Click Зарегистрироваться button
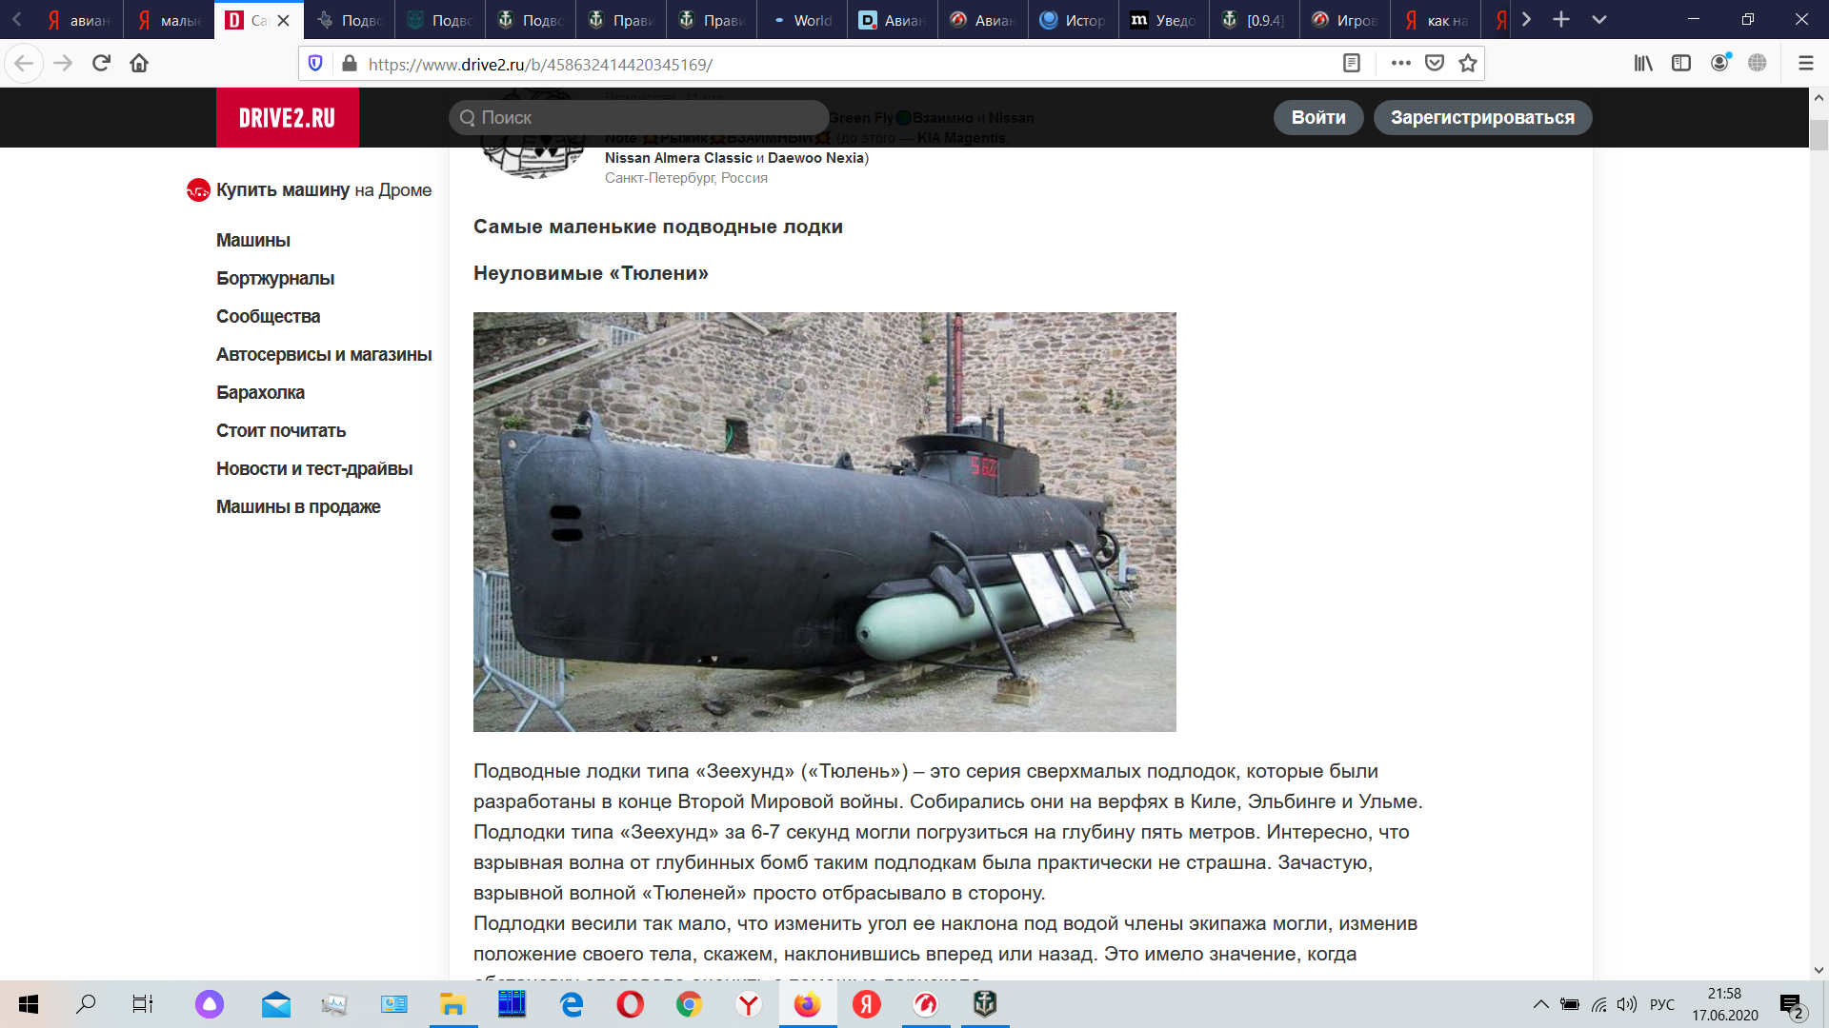Viewport: 1829px width, 1028px height. click(x=1482, y=117)
